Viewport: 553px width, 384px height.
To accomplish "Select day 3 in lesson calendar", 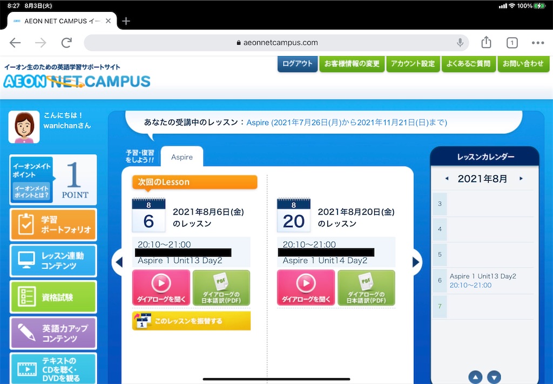I will pyautogui.click(x=440, y=204).
